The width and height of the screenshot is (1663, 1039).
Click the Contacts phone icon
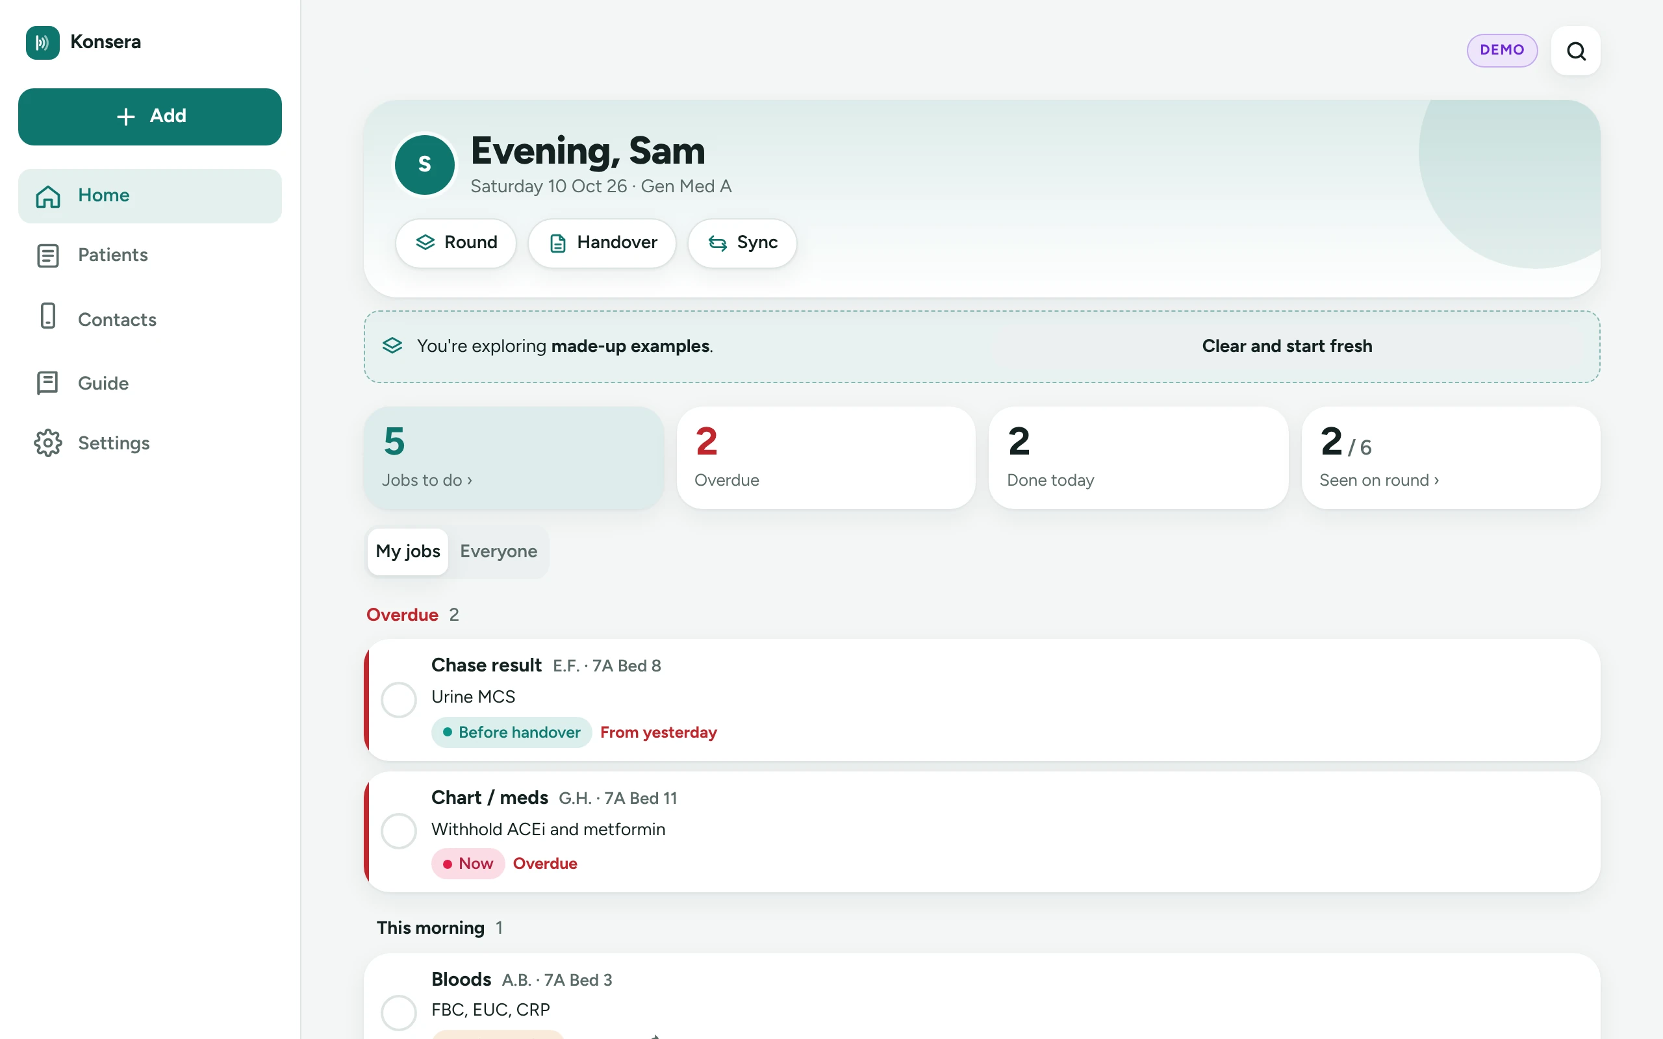47,316
